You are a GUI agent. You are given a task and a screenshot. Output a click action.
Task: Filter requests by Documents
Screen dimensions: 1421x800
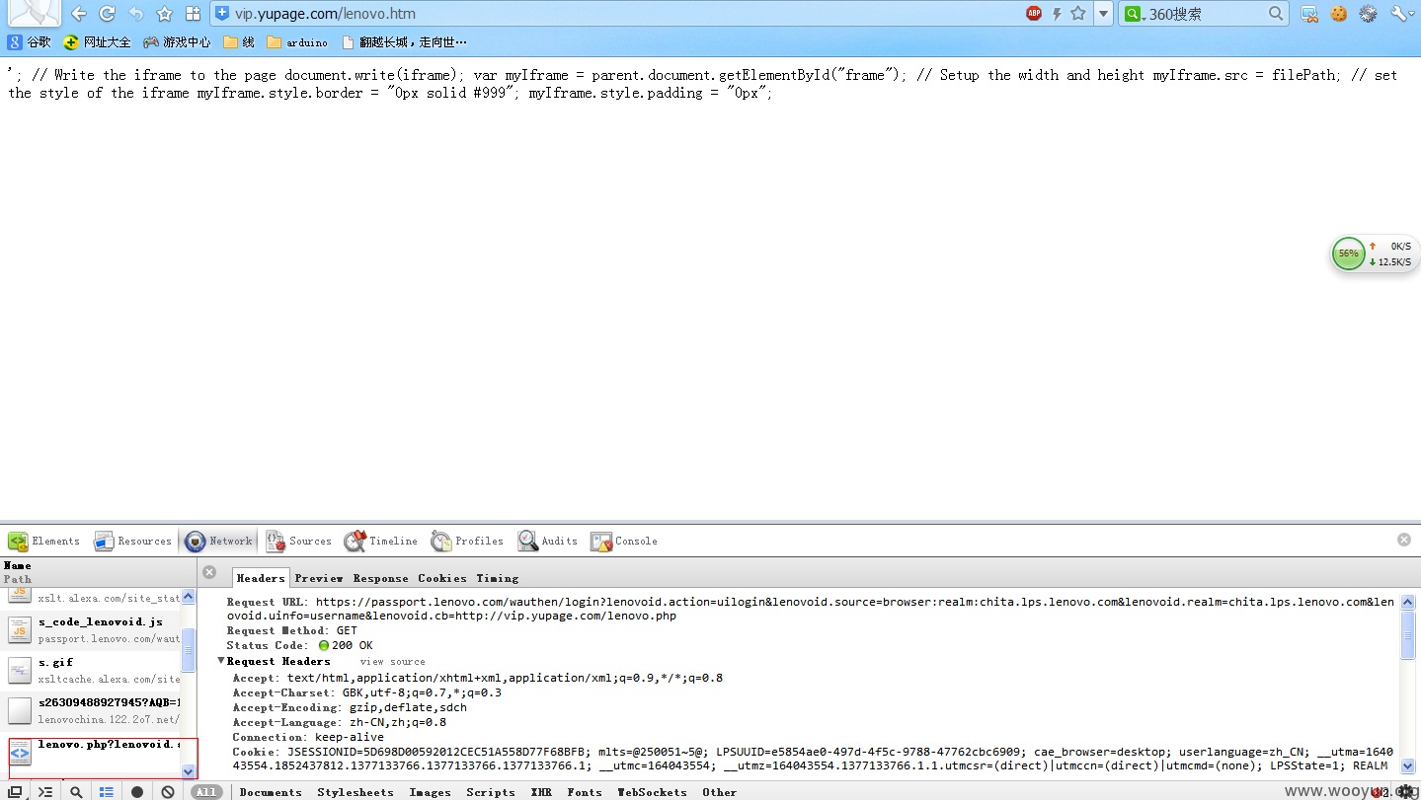coord(271,792)
